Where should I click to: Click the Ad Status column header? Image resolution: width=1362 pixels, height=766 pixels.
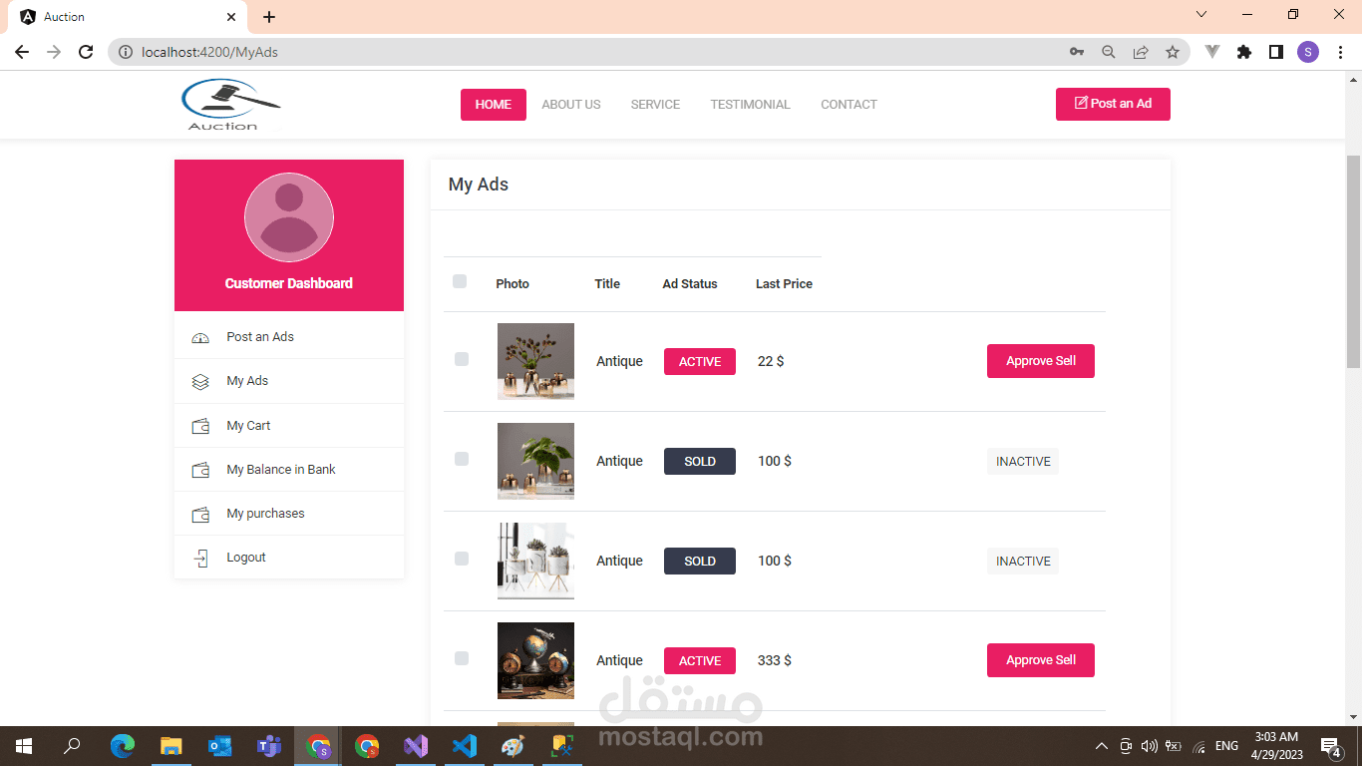pos(690,284)
